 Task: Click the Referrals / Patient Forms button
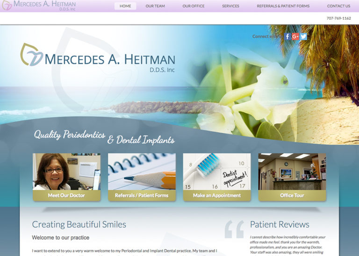[x=142, y=195]
